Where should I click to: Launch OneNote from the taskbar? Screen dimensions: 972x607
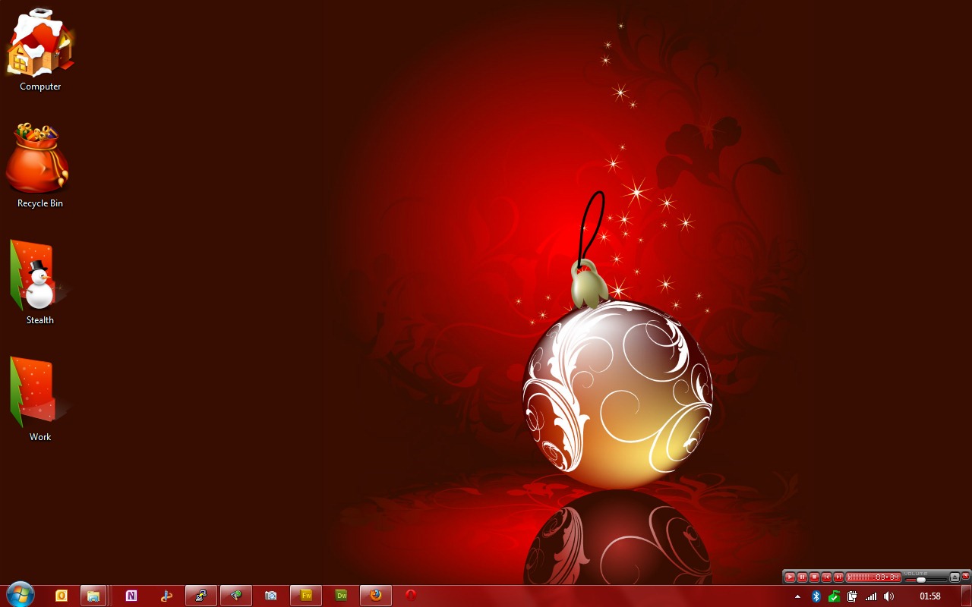coord(131,596)
